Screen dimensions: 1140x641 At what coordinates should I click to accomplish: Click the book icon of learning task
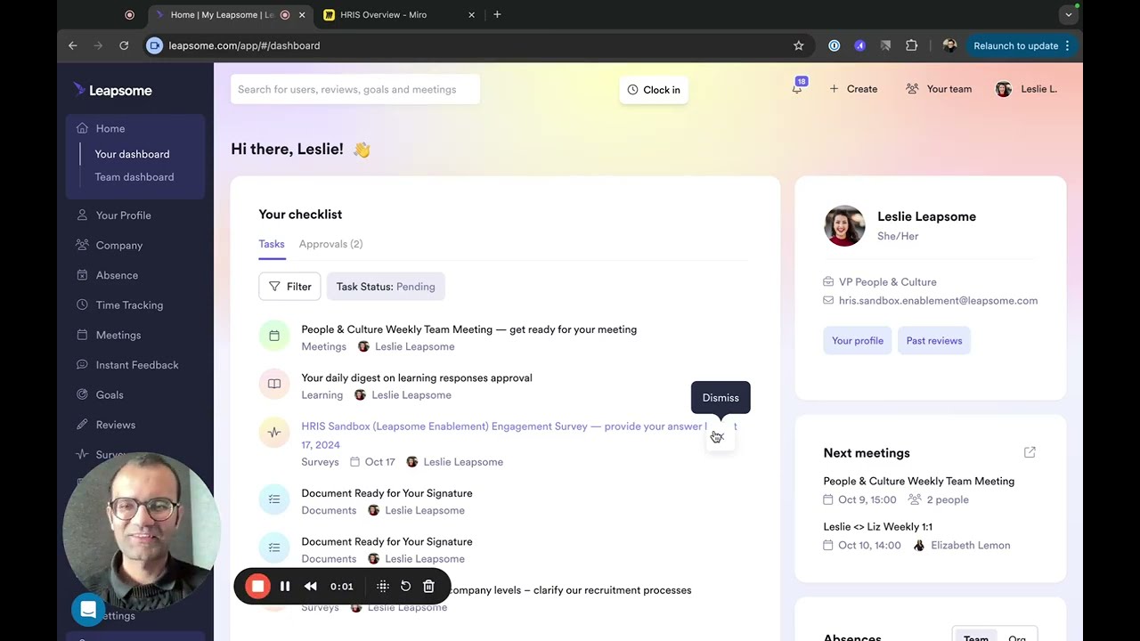click(x=274, y=384)
